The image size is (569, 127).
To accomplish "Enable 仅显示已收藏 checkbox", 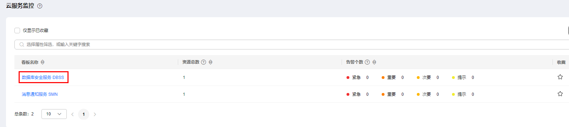I will pyautogui.click(x=17, y=31).
